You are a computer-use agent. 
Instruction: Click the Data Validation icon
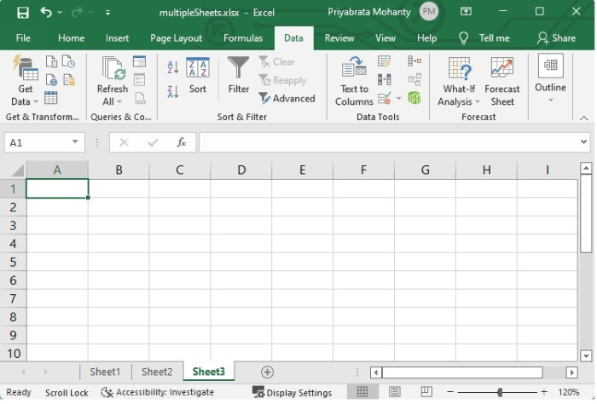pyautogui.click(x=384, y=99)
